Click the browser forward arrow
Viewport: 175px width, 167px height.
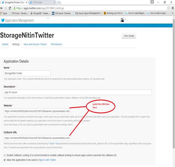[x=6, y=8]
